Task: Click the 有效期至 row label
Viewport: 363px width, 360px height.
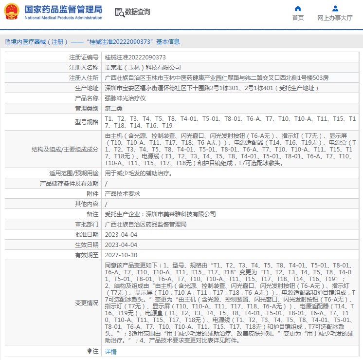Action: (87, 255)
